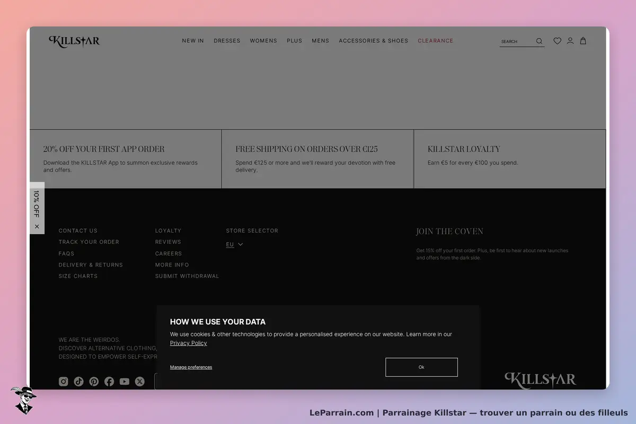This screenshot has height=424, width=636.
Task: Click the Join The Coven heading
Action: 449,232
